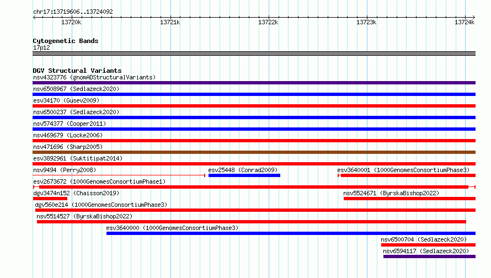This screenshot has height=278, width=491.
Task: Click the 13723k ruler position
Action: pyautogui.click(x=366, y=22)
